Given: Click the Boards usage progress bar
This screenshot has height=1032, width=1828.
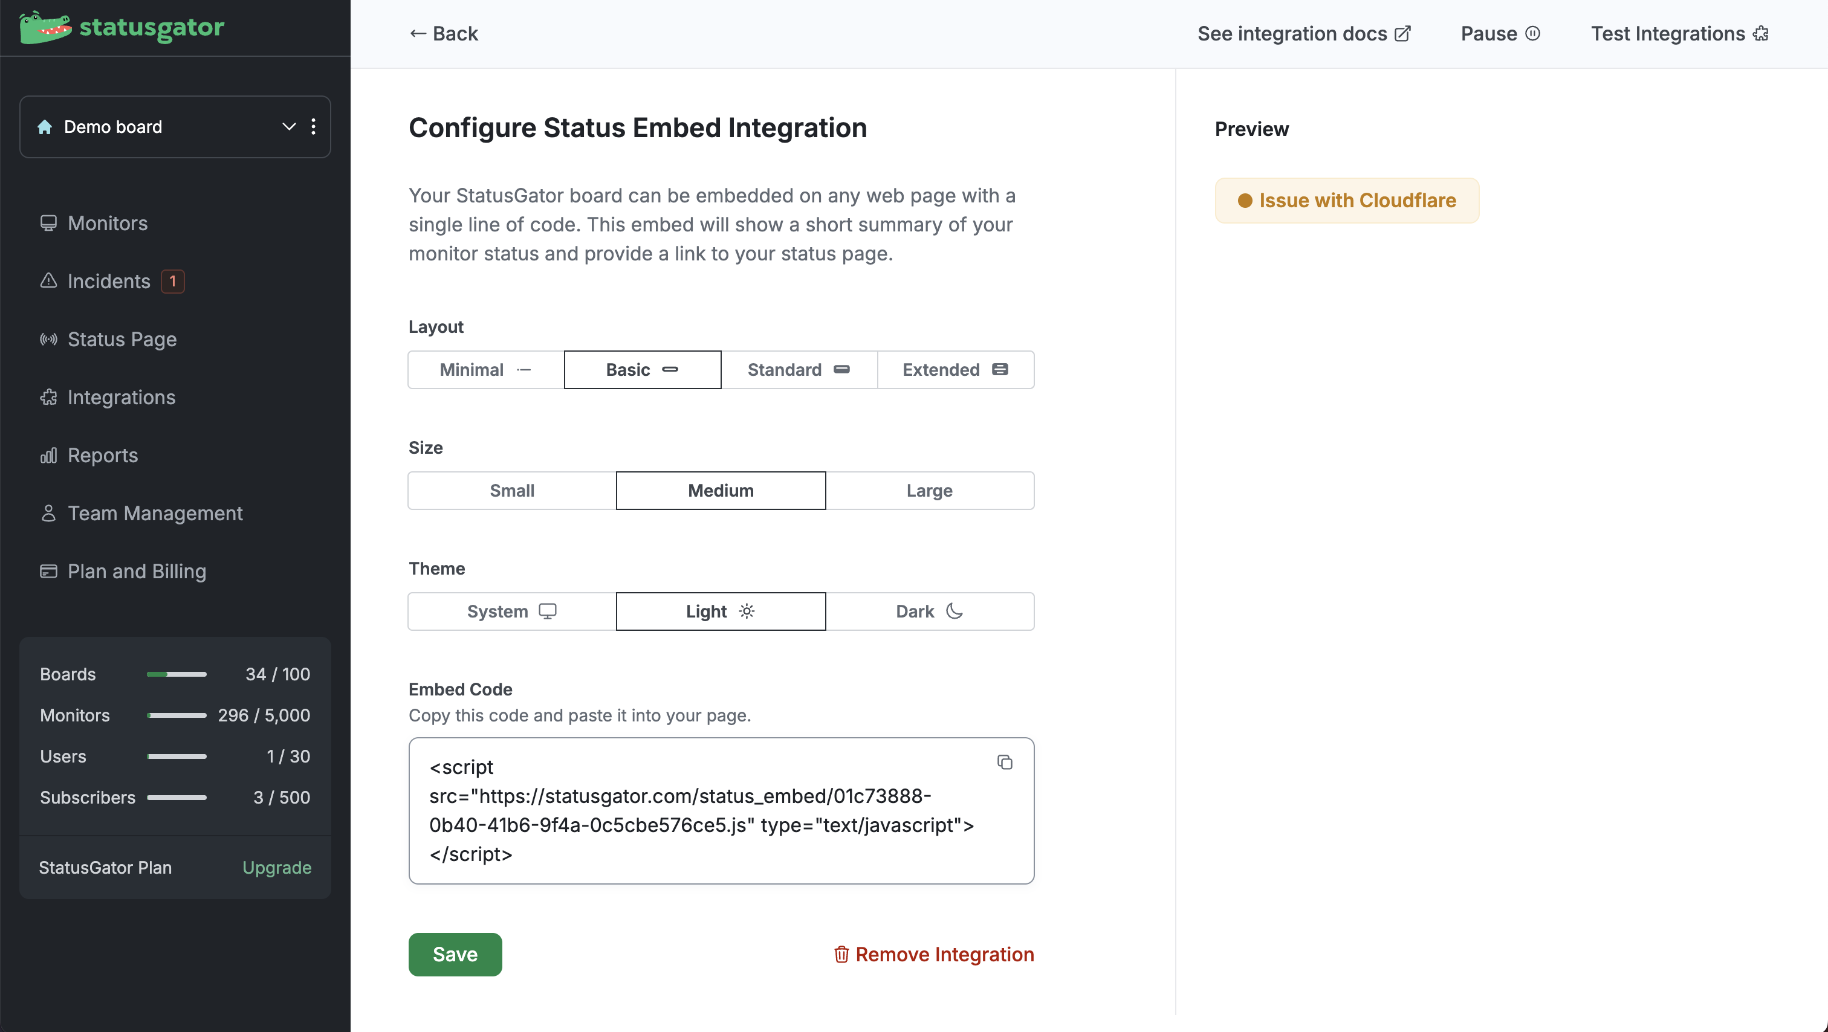Looking at the screenshot, I should pos(177,674).
